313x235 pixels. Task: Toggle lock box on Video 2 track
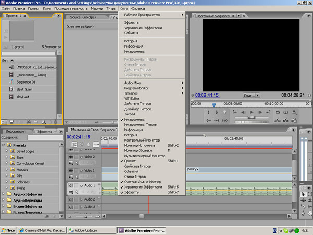[76, 157]
